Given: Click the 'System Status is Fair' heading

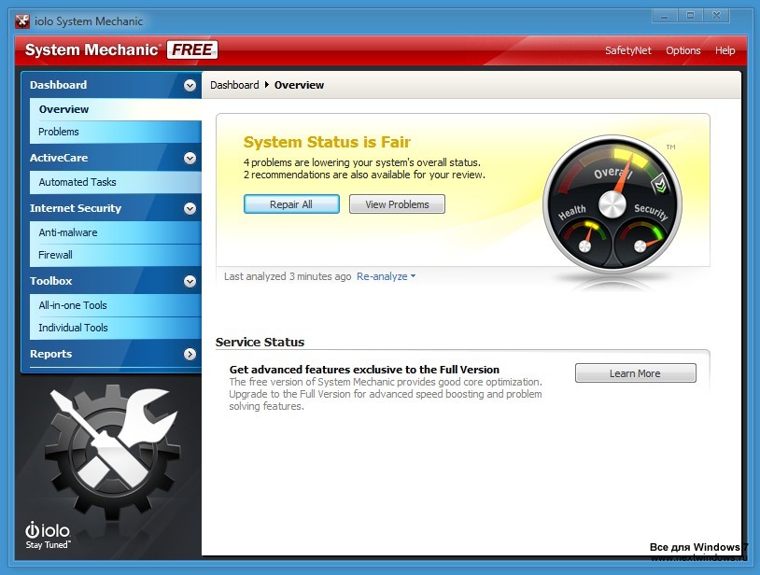Looking at the screenshot, I should 327,142.
